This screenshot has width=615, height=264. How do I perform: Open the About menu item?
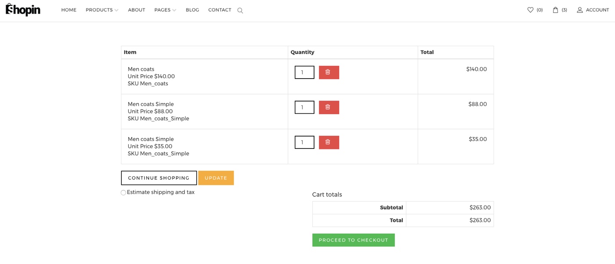137,10
